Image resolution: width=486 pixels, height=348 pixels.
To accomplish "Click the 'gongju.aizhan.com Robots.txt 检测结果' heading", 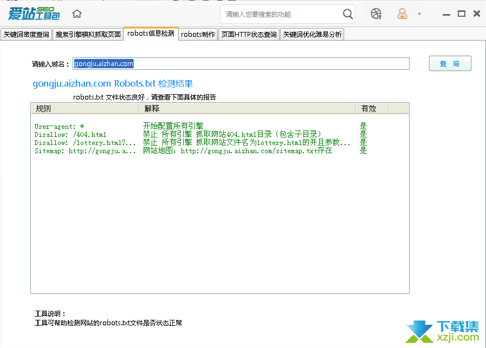I will (x=113, y=83).
